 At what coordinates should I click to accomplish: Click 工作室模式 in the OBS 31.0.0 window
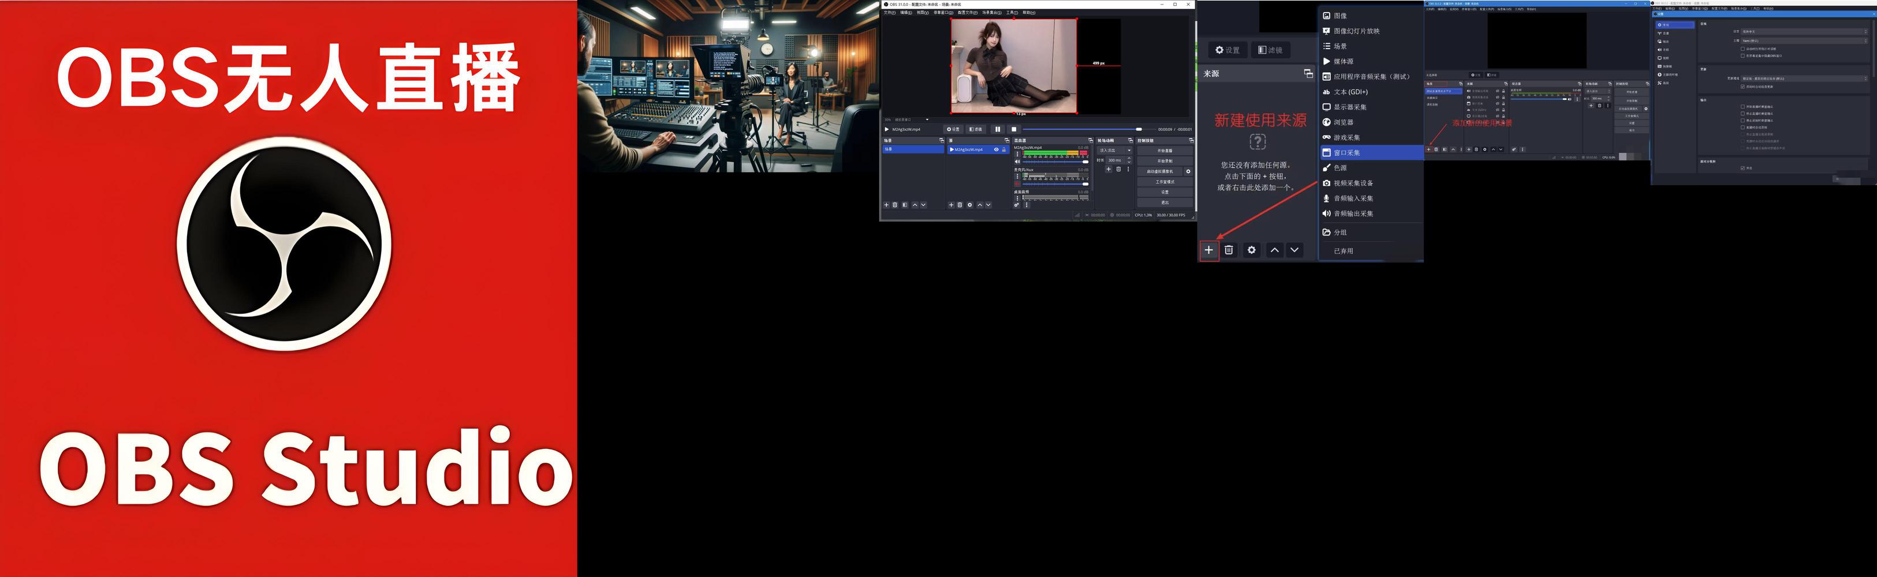1165,182
